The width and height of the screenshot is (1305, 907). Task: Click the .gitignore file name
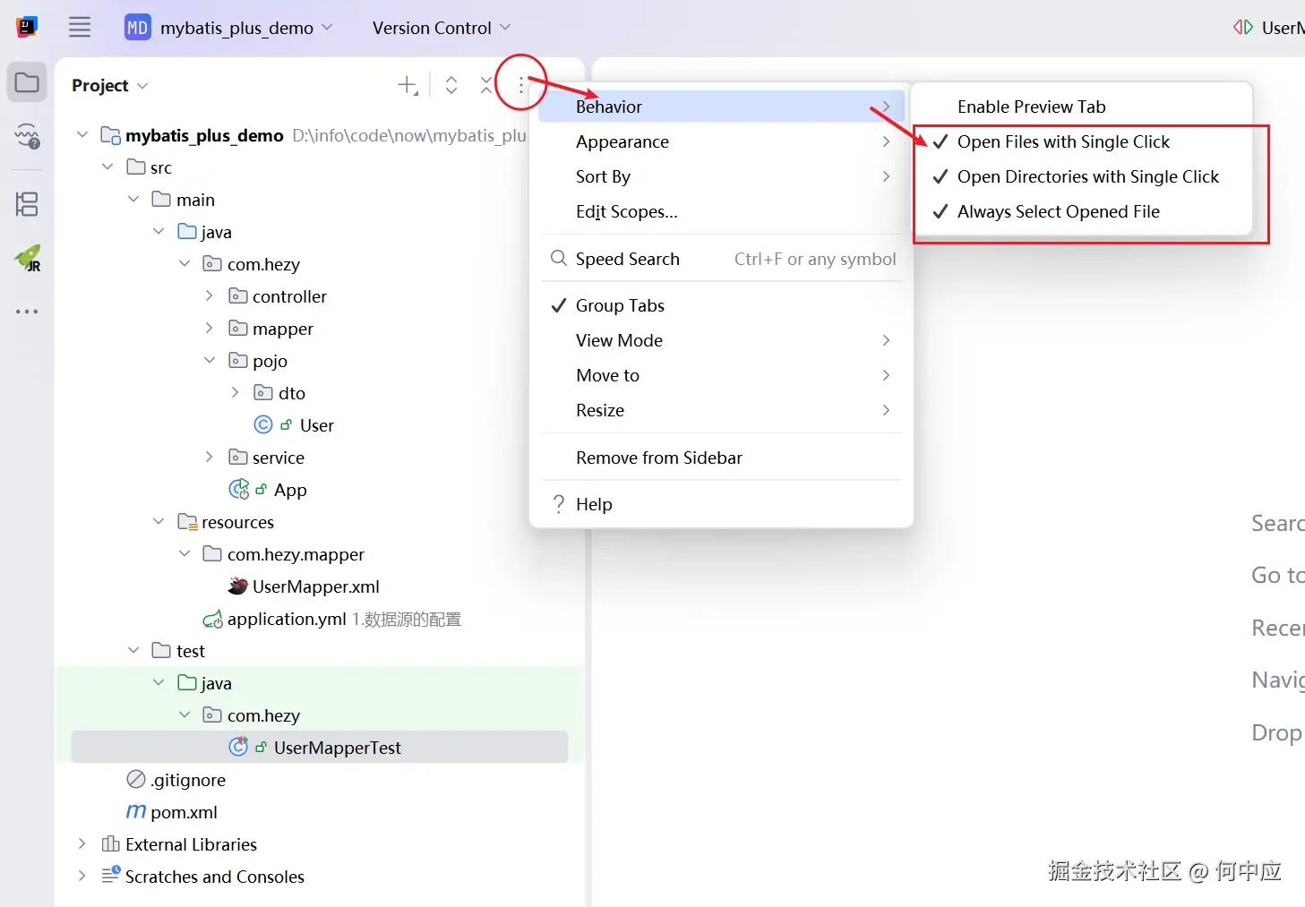coord(188,780)
